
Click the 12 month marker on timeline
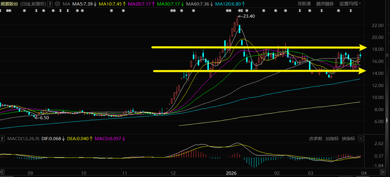click(172, 173)
